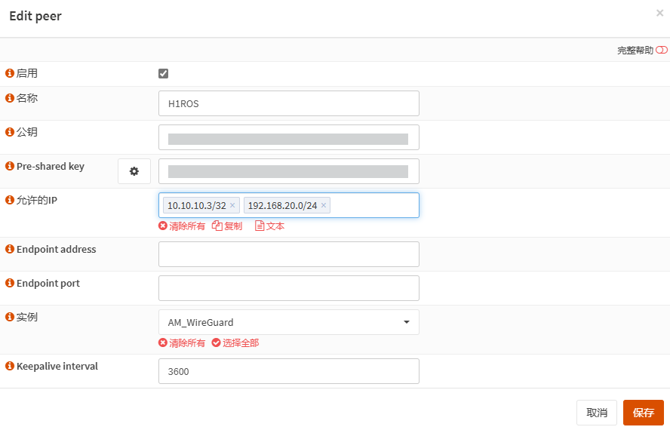The width and height of the screenshot is (670, 430).
Task: Click into the Endpoint address field
Action: click(288, 254)
